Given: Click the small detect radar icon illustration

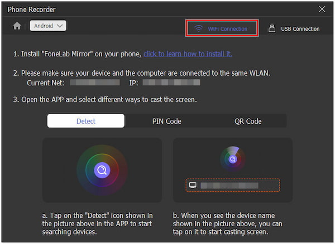Looking at the screenshot, I should (x=233, y=159).
